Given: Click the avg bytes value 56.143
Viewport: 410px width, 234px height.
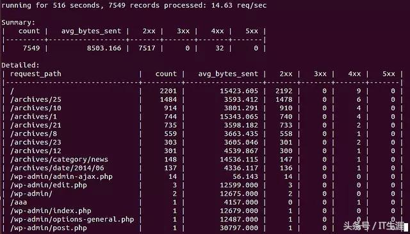Looking at the screenshot, I should point(245,177).
